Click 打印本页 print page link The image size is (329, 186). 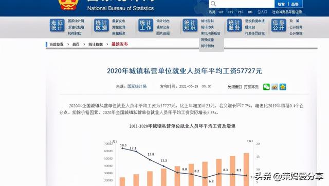point(251,87)
